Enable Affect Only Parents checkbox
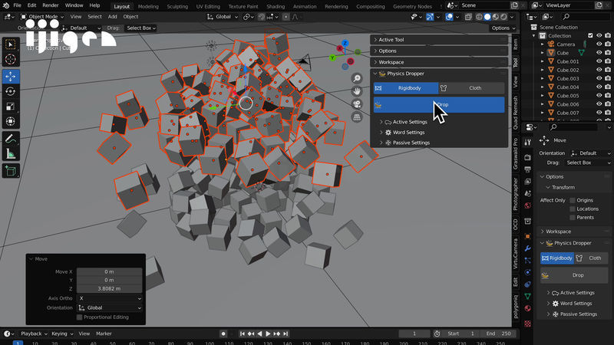The image size is (614, 345). (x=573, y=218)
